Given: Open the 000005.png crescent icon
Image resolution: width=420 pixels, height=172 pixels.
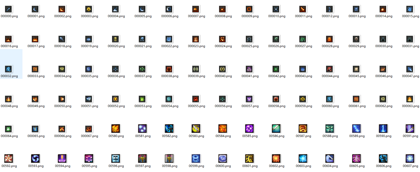Looking at the screenshot, I should [x=142, y=9].
